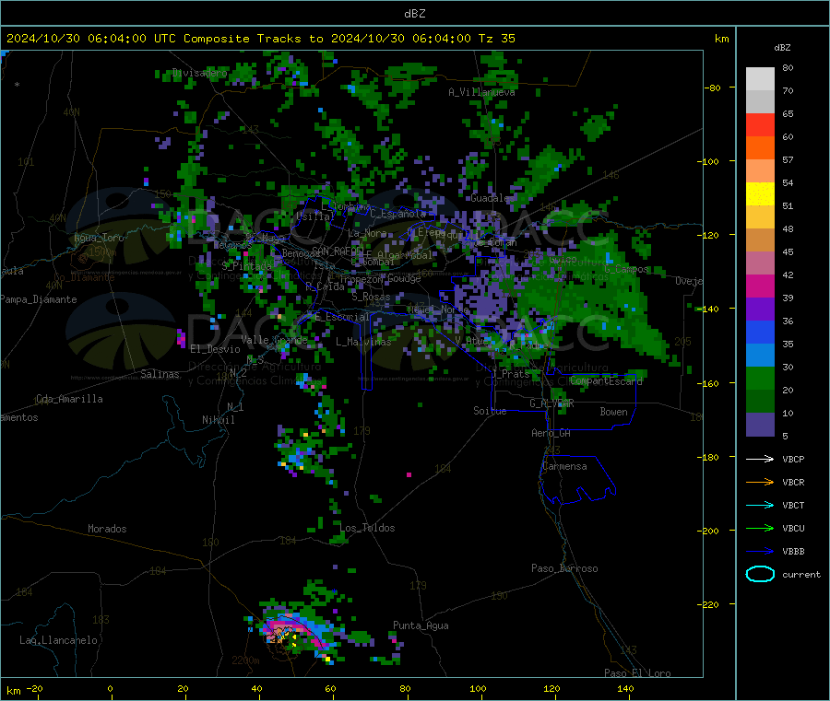The height and width of the screenshot is (701, 830).
Task: Click the dBZ title at top
Action: point(414,14)
